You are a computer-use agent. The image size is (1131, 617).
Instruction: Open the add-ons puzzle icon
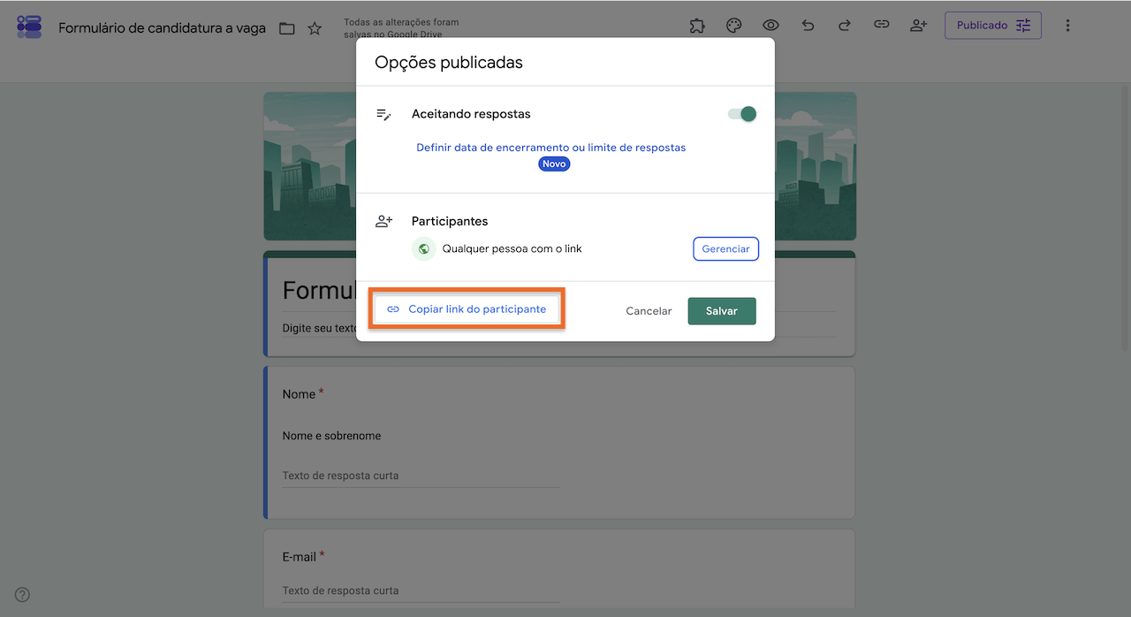point(697,26)
